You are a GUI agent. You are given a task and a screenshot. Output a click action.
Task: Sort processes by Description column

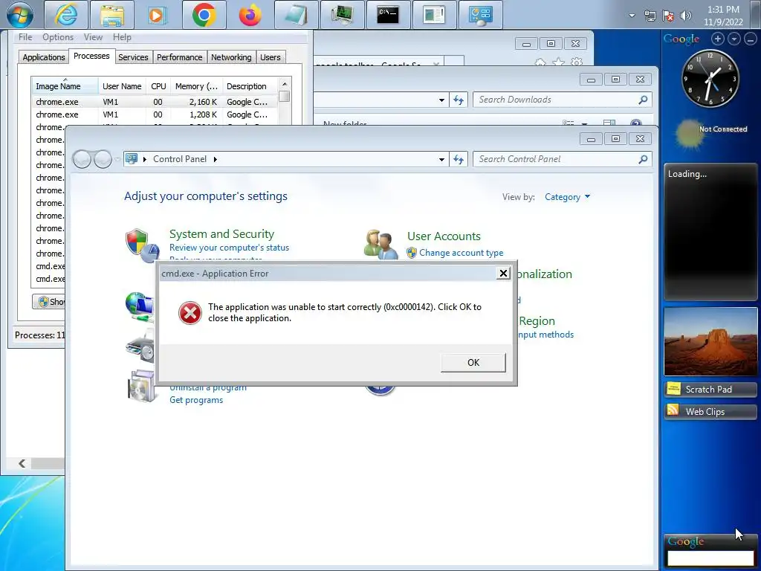coord(250,86)
